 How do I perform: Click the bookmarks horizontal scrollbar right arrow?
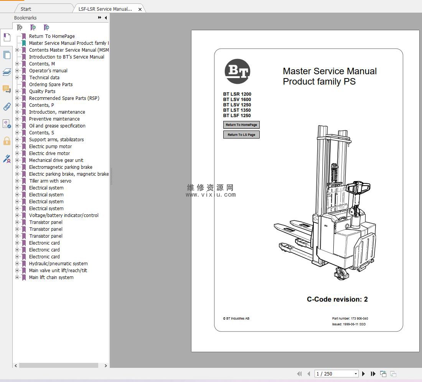[x=106, y=366]
